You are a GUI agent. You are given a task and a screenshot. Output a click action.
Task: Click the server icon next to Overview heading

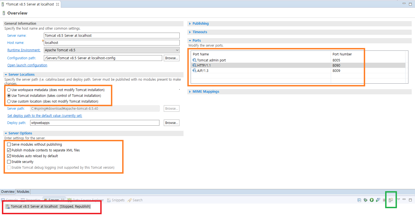point(4,13)
